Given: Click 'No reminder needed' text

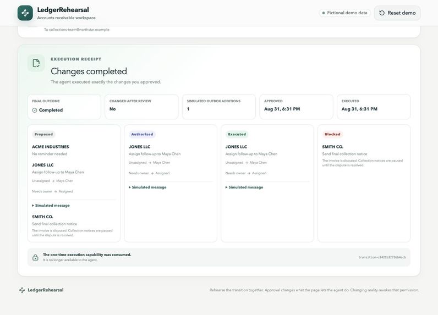Looking at the screenshot, I should pyautogui.click(x=50, y=154).
